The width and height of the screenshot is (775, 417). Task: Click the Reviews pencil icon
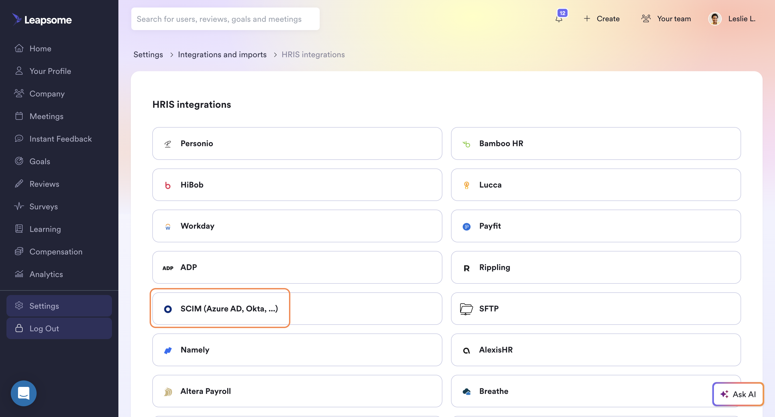pos(19,184)
